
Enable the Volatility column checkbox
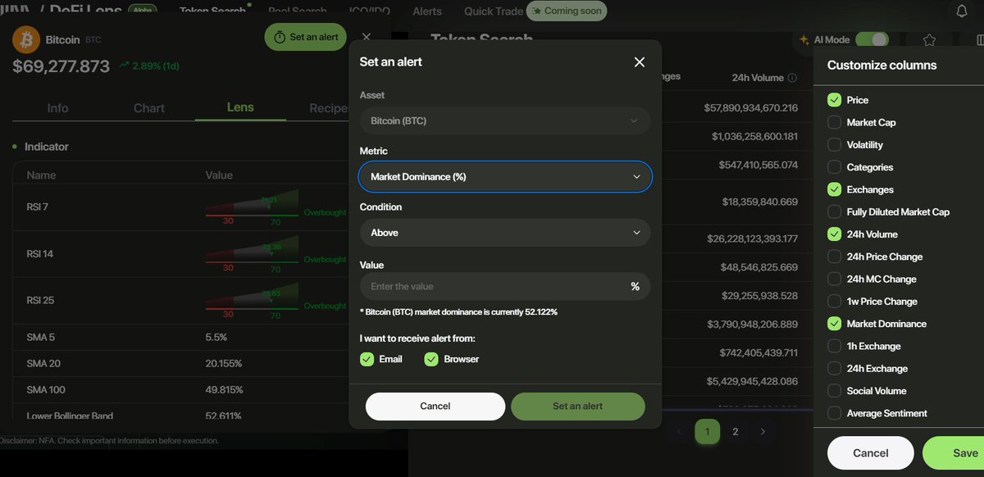834,144
